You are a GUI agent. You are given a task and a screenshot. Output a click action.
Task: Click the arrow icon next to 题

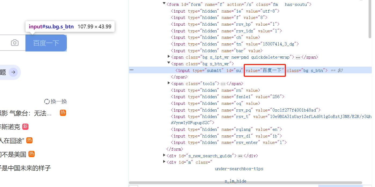tap(13, 72)
